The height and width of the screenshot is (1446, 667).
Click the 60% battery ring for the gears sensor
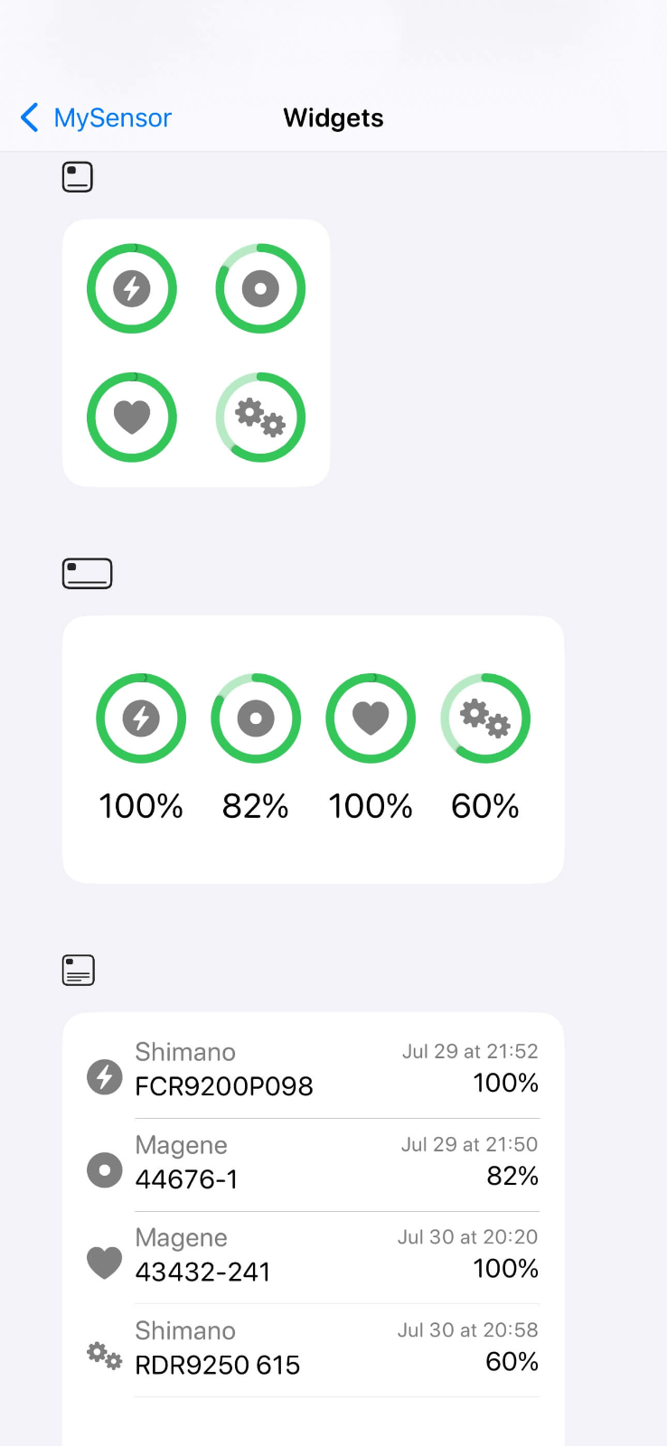point(484,718)
